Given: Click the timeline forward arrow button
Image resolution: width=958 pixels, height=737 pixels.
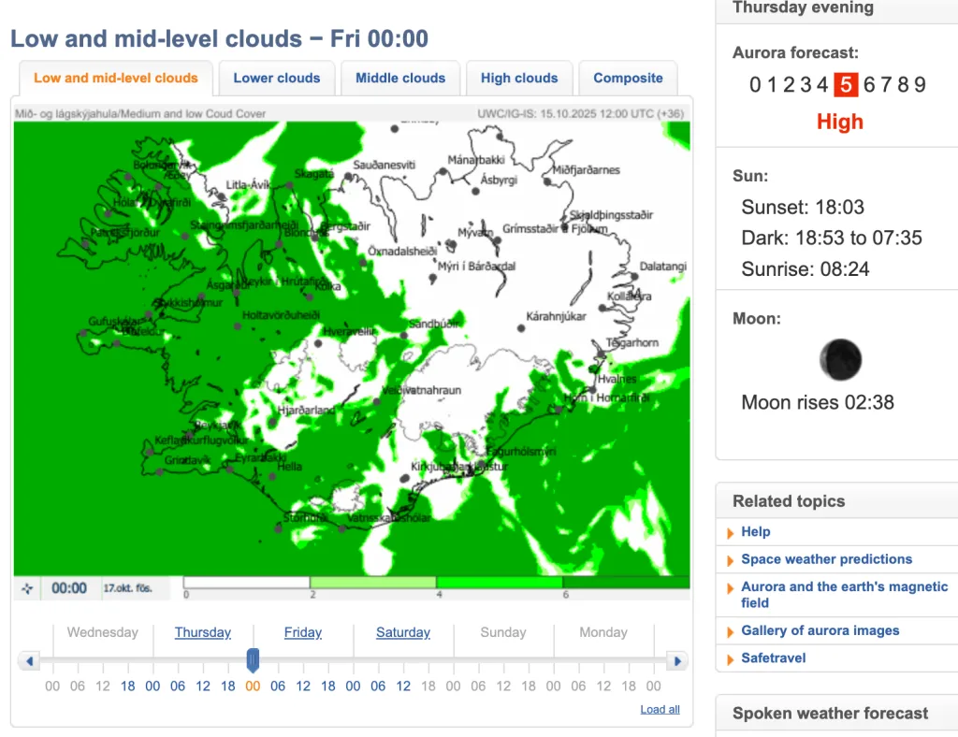Looking at the screenshot, I should point(677,661).
